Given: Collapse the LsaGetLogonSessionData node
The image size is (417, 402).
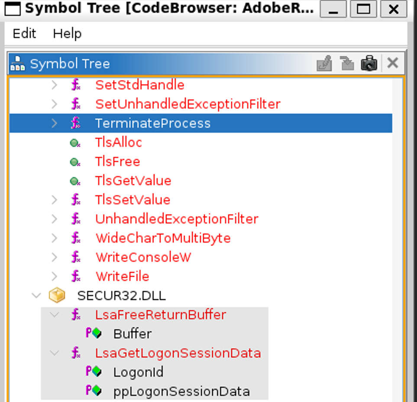Looking at the screenshot, I should tap(54, 353).
